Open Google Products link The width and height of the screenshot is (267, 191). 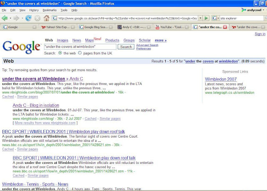(x=112, y=40)
